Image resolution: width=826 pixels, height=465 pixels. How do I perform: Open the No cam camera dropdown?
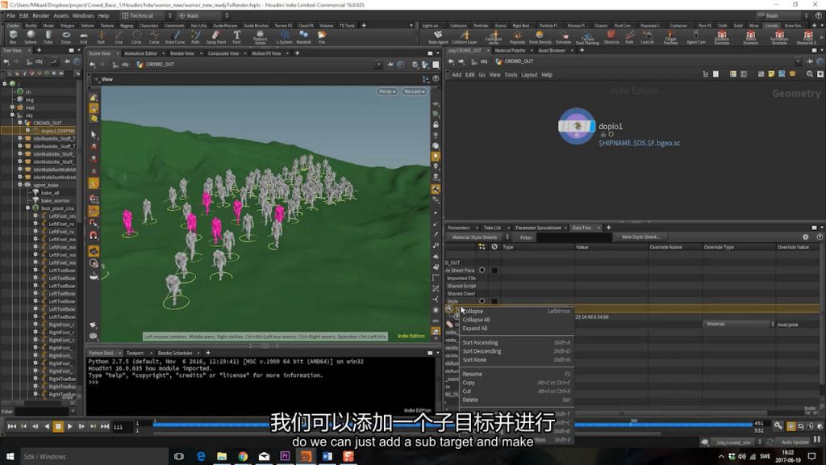(414, 92)
